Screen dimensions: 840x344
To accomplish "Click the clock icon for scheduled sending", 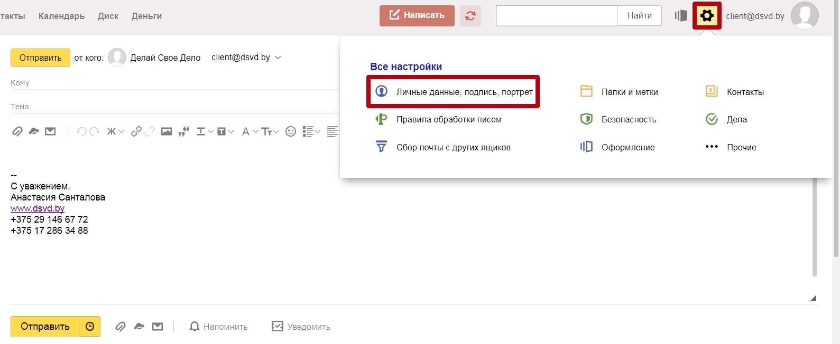I will [90, 327].
